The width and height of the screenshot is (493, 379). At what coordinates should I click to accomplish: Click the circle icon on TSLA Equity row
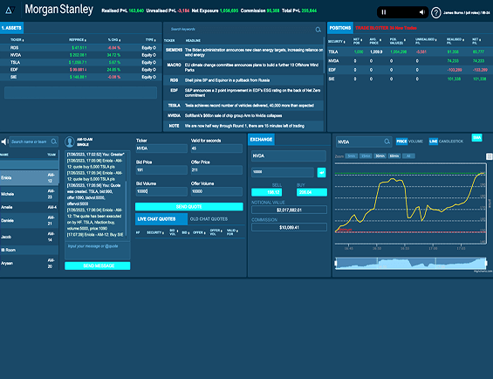[154, 62]
